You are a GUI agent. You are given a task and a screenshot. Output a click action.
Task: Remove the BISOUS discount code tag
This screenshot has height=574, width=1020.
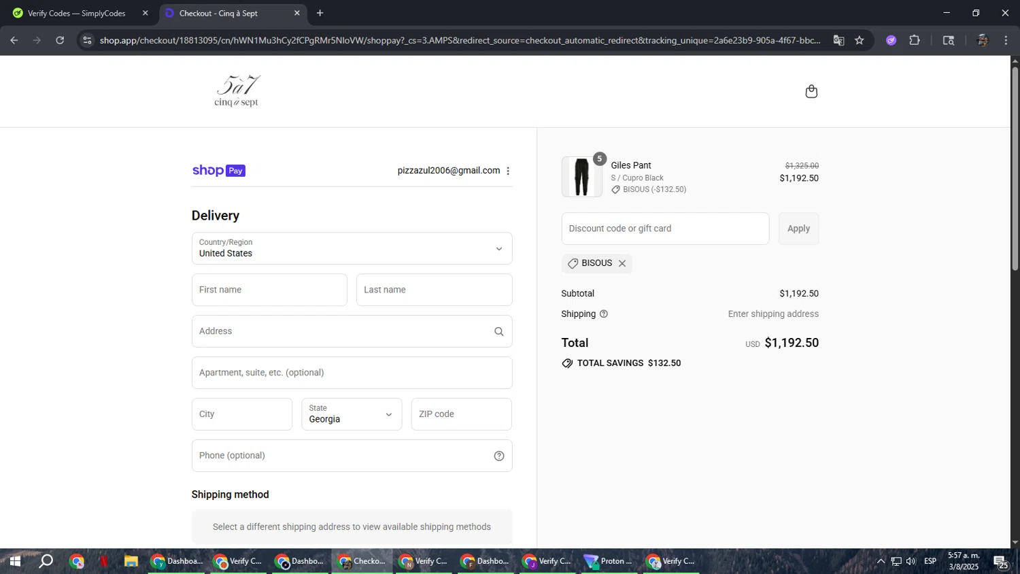[622, 263]
